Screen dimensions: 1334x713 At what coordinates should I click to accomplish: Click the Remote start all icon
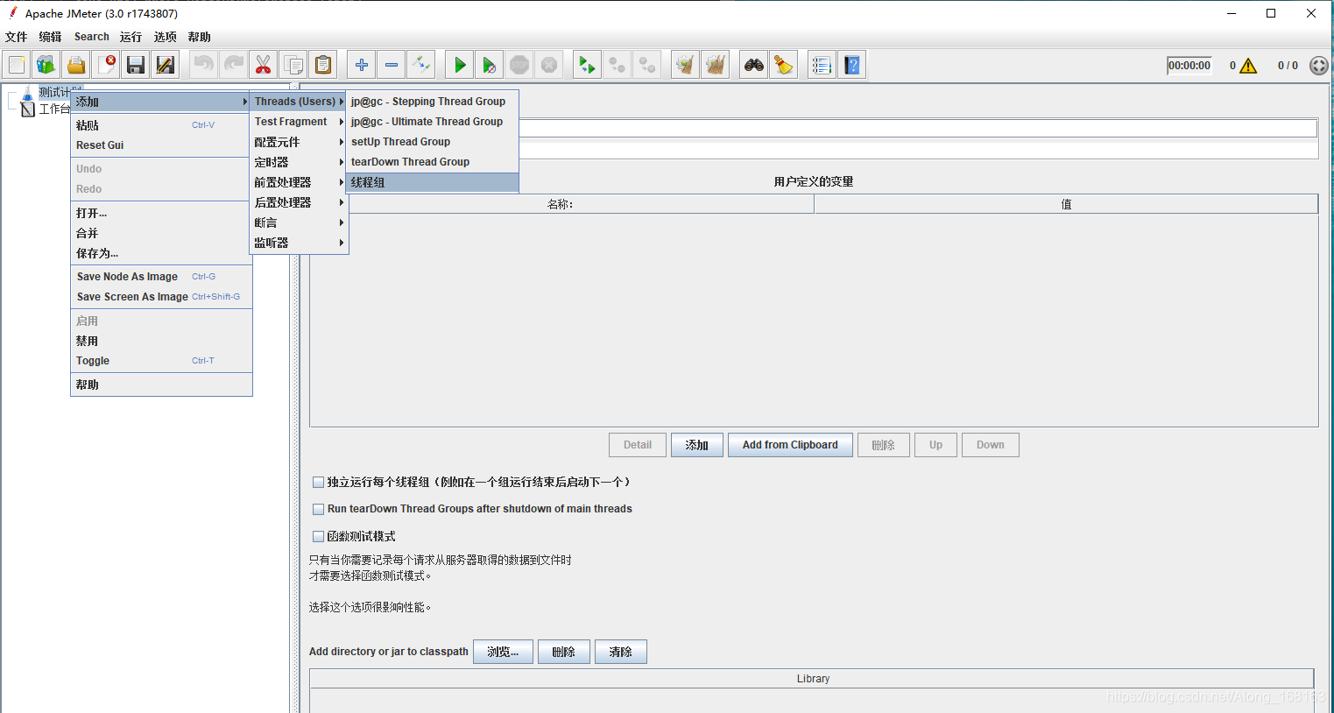point(587,65)
